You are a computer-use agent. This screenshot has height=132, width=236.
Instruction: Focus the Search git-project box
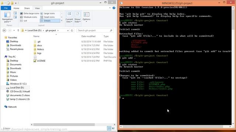coord(95,30)
